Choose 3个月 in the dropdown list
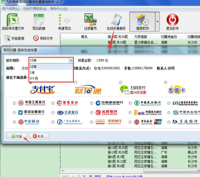 [x=51, y=78]
